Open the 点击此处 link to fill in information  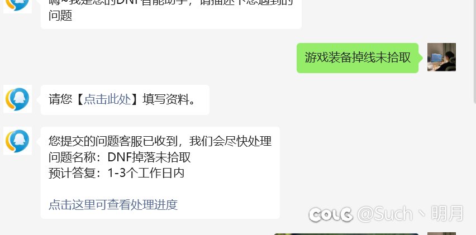[x=107, y=99]
